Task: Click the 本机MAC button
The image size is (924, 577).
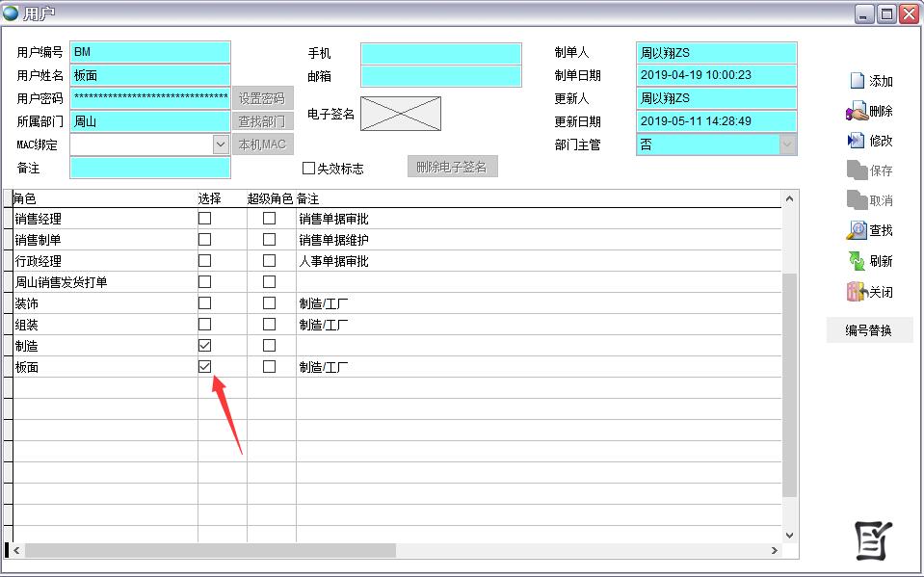Action: 263,144
